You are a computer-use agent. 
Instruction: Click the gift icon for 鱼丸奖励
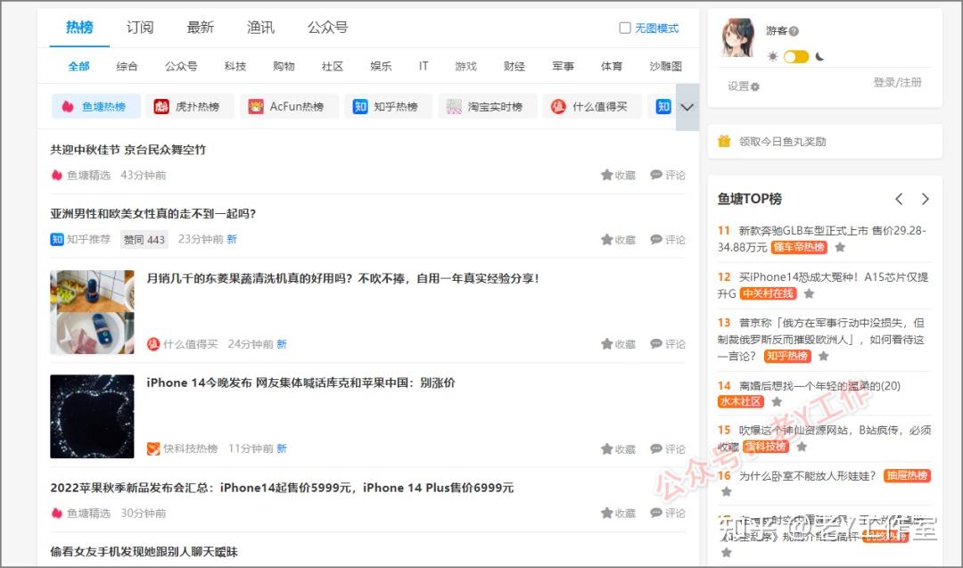[x=725, y=141]
